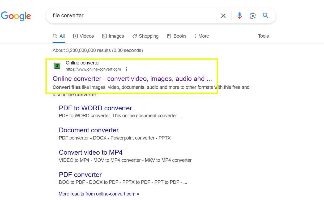The width and height of the screenshot is (324, 200).
Task: Open the PDF to WORD converter link
Action: tap(95, 108)
